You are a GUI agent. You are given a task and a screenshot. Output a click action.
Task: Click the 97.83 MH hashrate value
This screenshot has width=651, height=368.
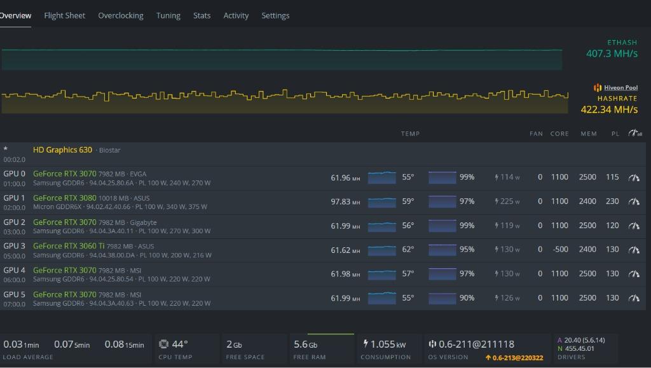[345, 201]
